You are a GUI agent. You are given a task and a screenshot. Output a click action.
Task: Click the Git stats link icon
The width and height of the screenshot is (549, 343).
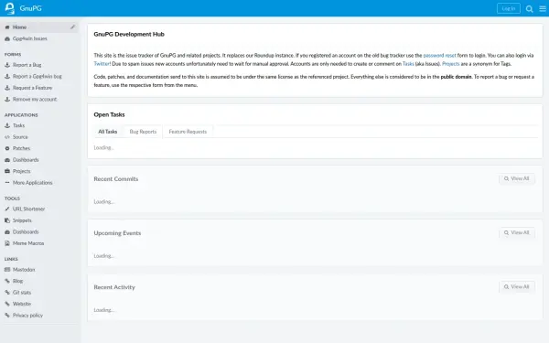[7, 293]
